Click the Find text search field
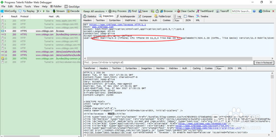Screen dimensions: 276x137 coord(169,63)
